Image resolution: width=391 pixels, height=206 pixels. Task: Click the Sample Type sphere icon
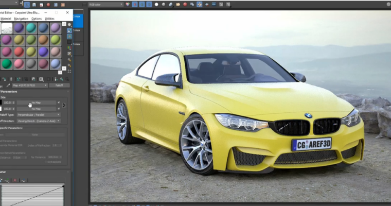[69, 25]
